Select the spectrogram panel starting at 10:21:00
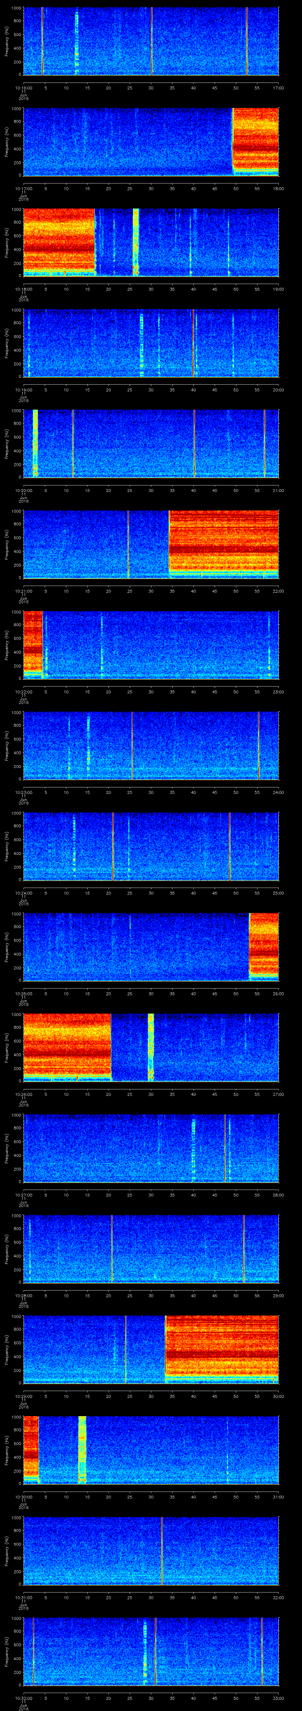The height and width of the screenshot is (1711, 302). (151, 545)
